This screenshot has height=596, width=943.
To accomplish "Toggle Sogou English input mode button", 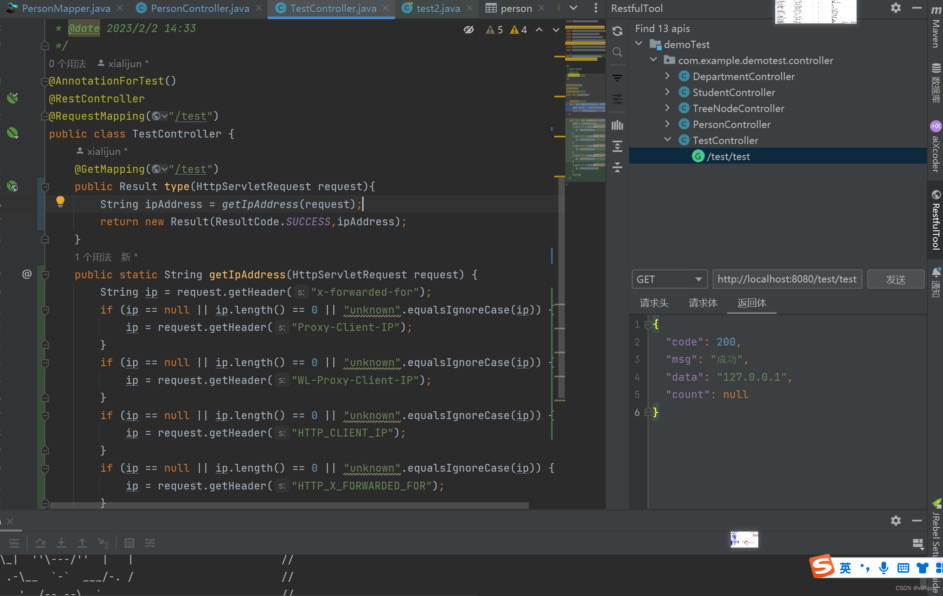I will (x=845, y=568).
